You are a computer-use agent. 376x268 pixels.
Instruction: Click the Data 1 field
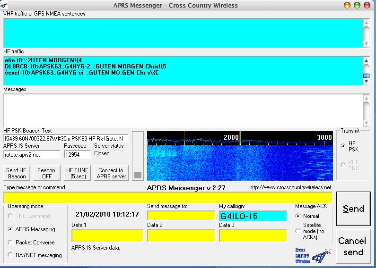point(107,236)
